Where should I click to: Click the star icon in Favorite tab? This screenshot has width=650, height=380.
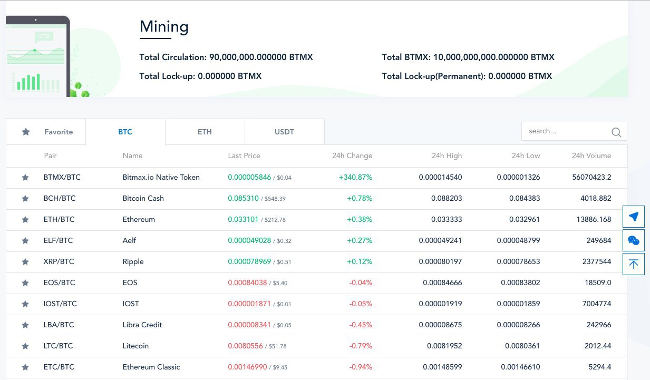[26, 132]
